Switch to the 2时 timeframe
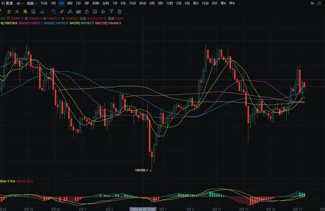Screen dimensions: 325x211 [x=152, y=3]
